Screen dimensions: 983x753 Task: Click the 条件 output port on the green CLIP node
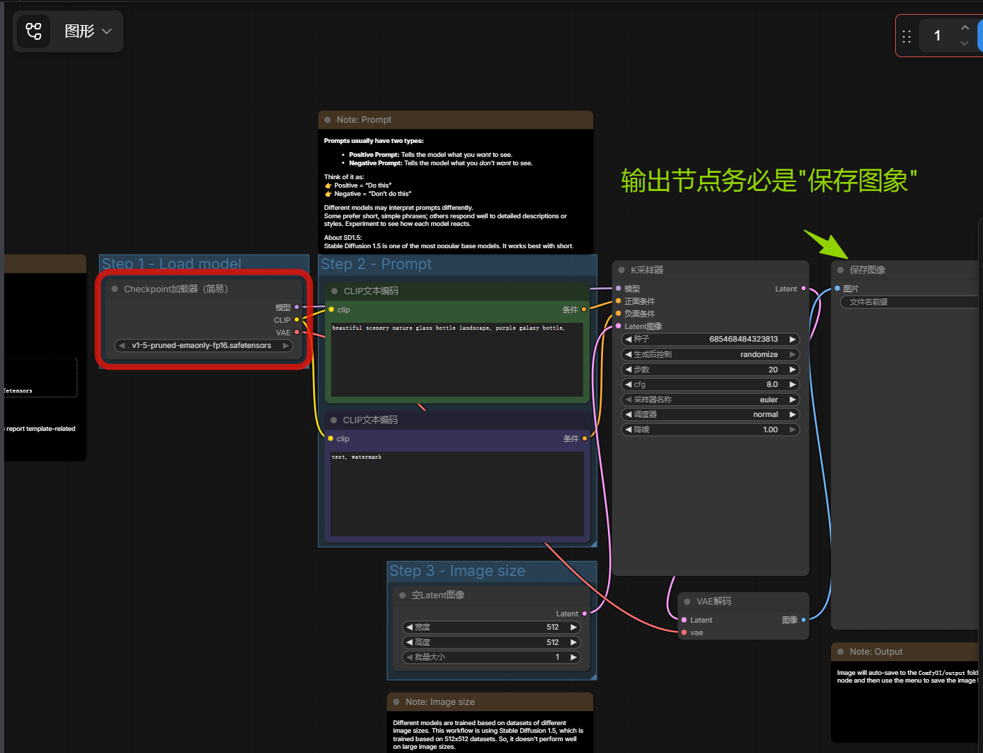584,310
